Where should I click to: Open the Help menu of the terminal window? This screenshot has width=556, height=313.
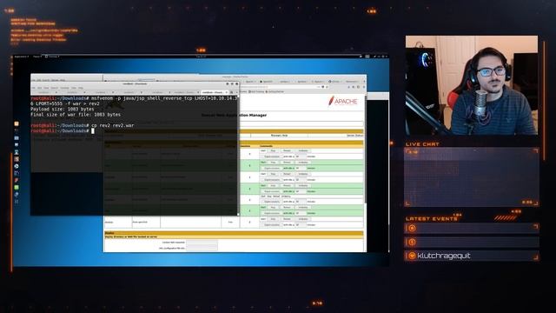[x=81, y=88]
